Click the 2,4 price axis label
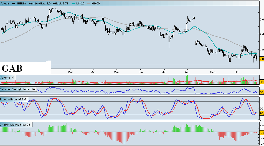264x146 pixels. pyautogui.click(x=262, y=34)
